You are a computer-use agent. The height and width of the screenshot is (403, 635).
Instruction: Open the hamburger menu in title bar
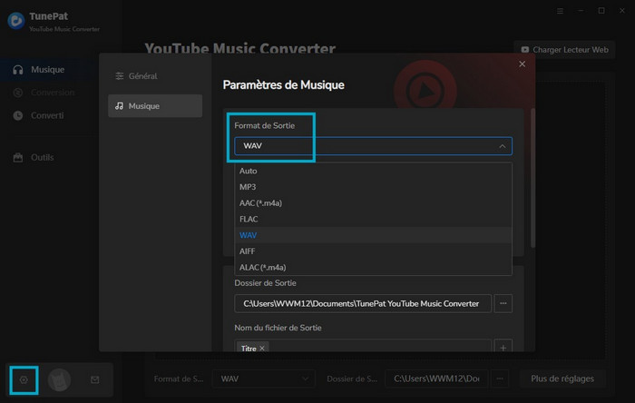click(560, 11)
